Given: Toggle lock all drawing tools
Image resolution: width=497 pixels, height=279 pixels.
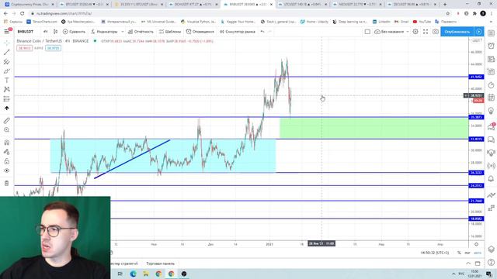Looking at the screenshot, I should point(7,161).
